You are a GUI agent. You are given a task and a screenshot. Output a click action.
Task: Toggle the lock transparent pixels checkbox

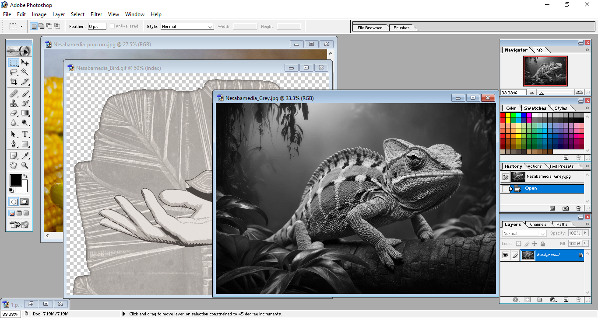pyautogui.click(x=518, y=244)
